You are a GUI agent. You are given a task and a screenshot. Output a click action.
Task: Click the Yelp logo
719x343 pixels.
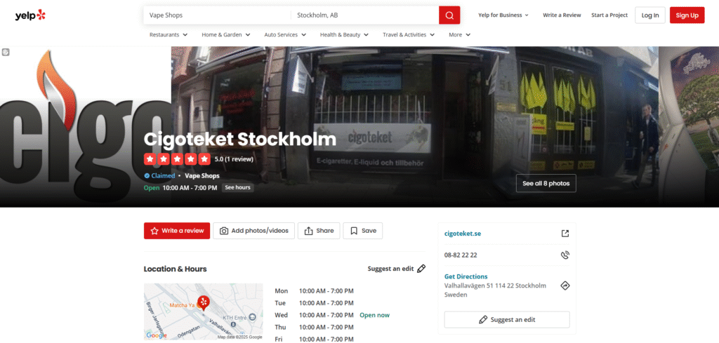[30, 15]
